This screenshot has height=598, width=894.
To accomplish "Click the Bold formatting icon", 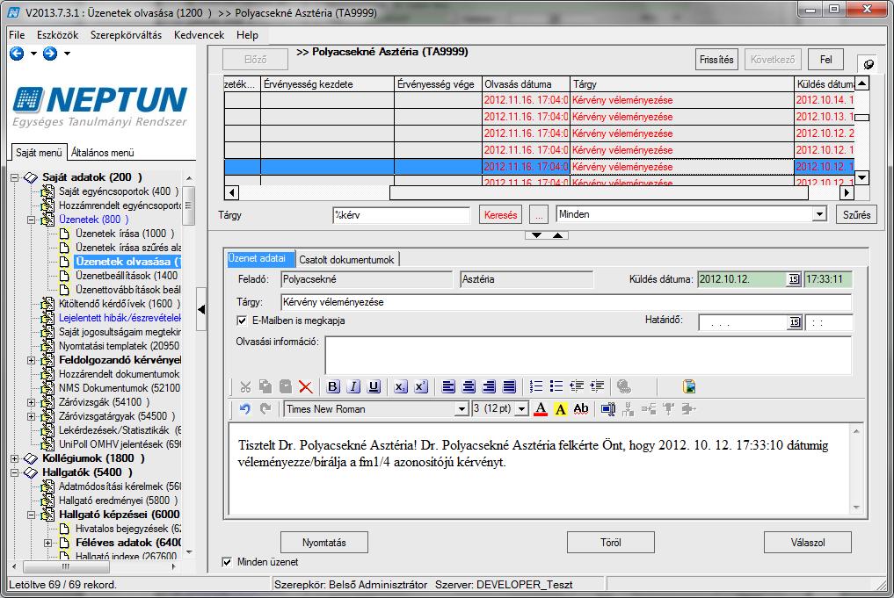I will click(x=333, y=386).
